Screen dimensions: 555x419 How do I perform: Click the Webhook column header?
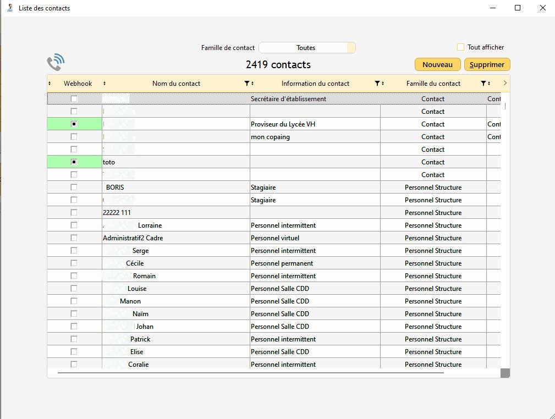(x=78, y=84)
